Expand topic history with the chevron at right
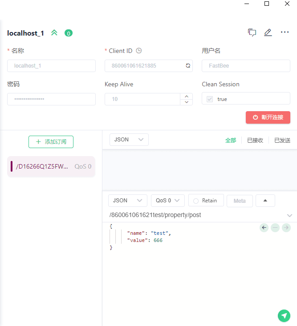The image size is (297, 326). pos(289,215)
